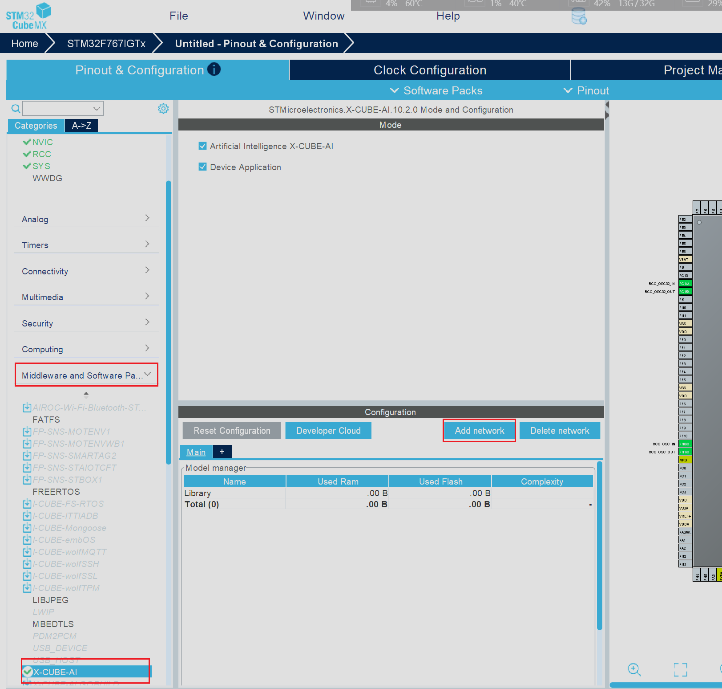722x689 pixels.
Task: Click the plus tab to add network
Action: [x=222, y=452]
